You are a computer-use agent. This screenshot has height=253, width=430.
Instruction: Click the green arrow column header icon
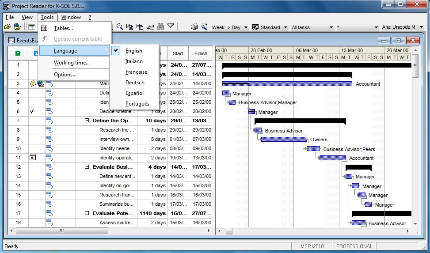click(x=18, y=53)
